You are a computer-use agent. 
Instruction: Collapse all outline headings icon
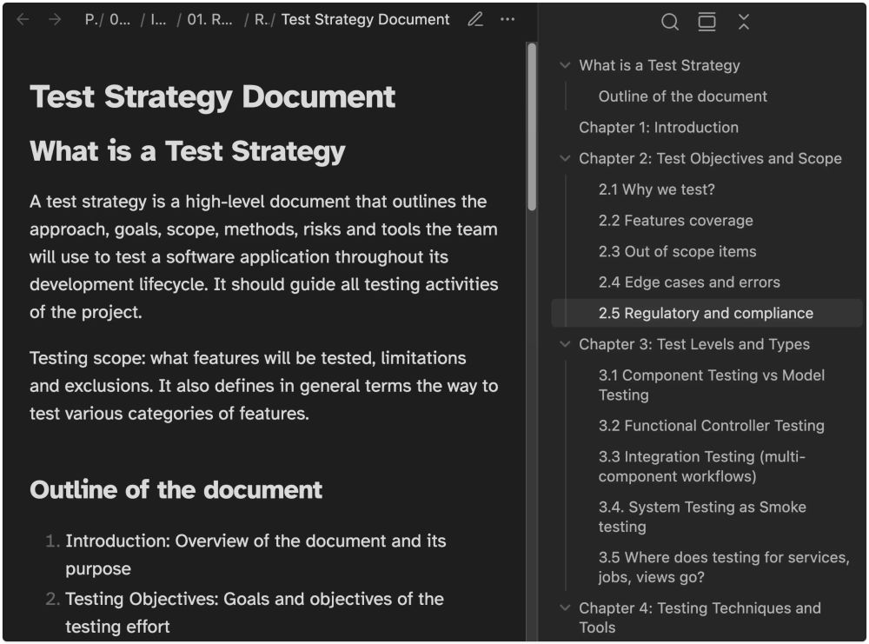coord(744,22)
